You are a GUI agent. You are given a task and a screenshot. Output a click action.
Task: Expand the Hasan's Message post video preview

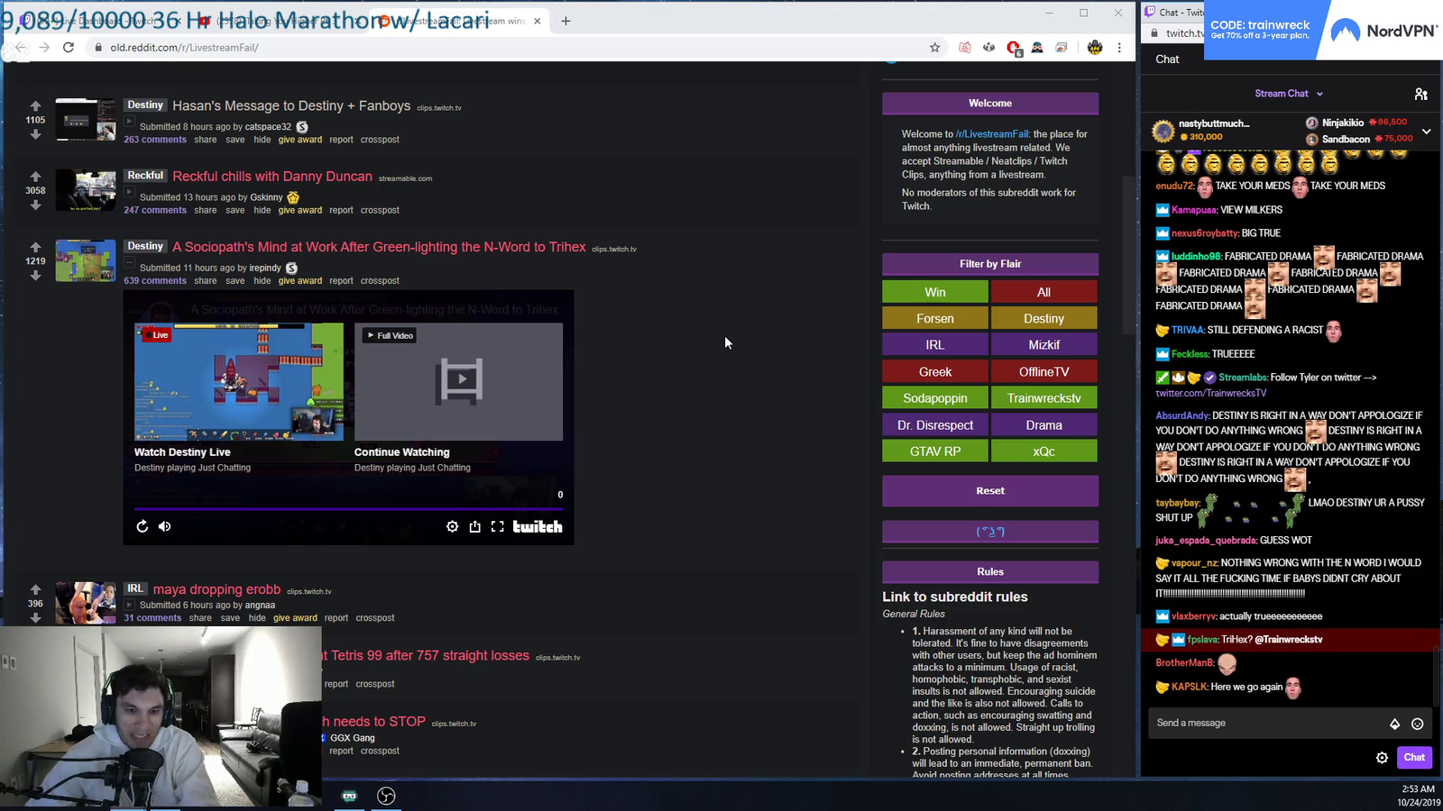129,123
